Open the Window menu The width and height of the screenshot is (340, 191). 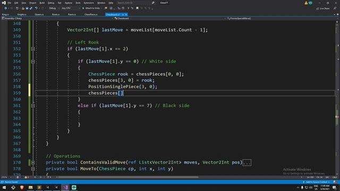[x=101, y=3]
